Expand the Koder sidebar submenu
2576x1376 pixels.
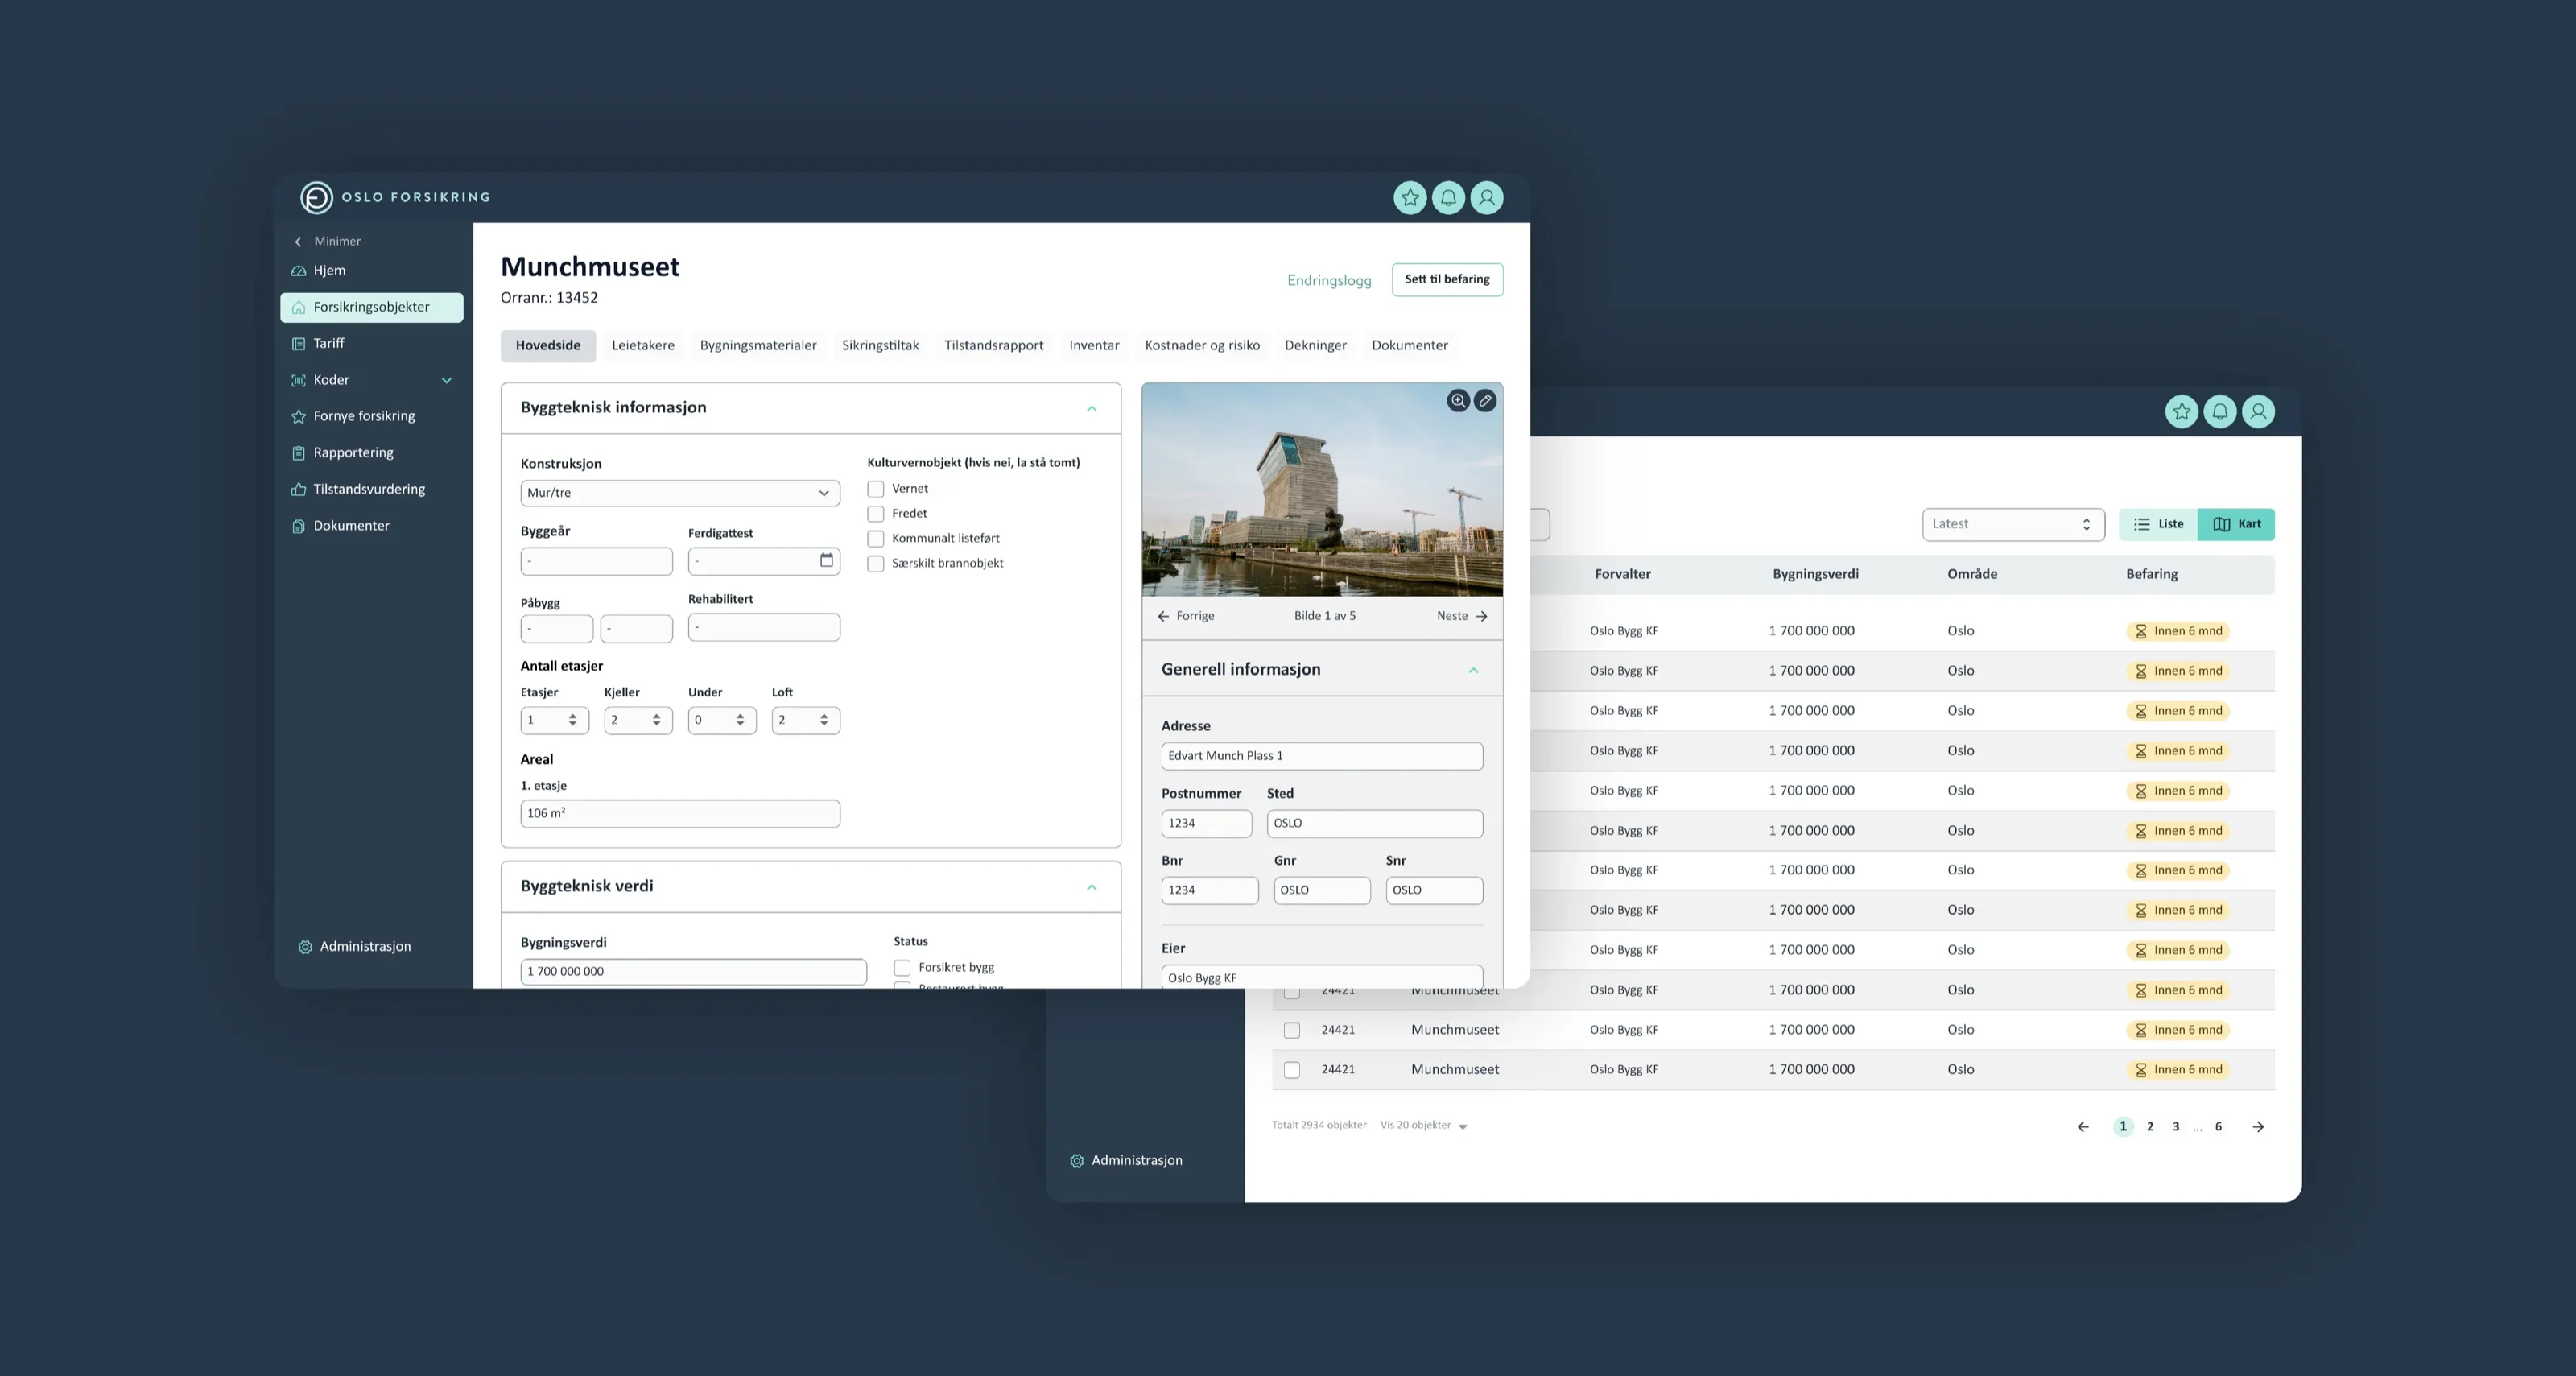pyautogui.click(x=447, y=380)
